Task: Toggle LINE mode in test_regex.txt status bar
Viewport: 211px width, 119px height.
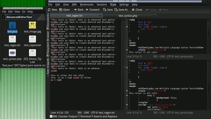Action: 86,112
